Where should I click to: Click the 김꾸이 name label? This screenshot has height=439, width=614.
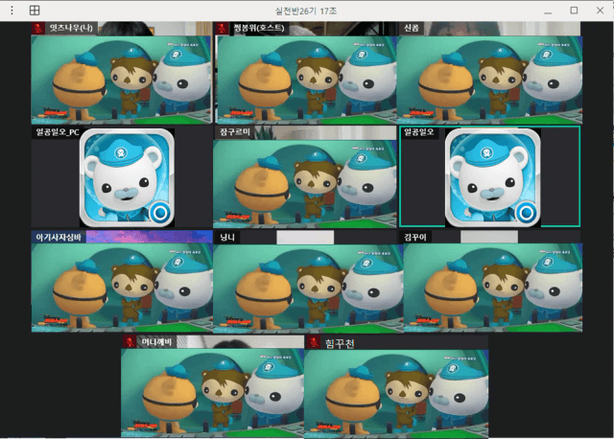[415, 237]
